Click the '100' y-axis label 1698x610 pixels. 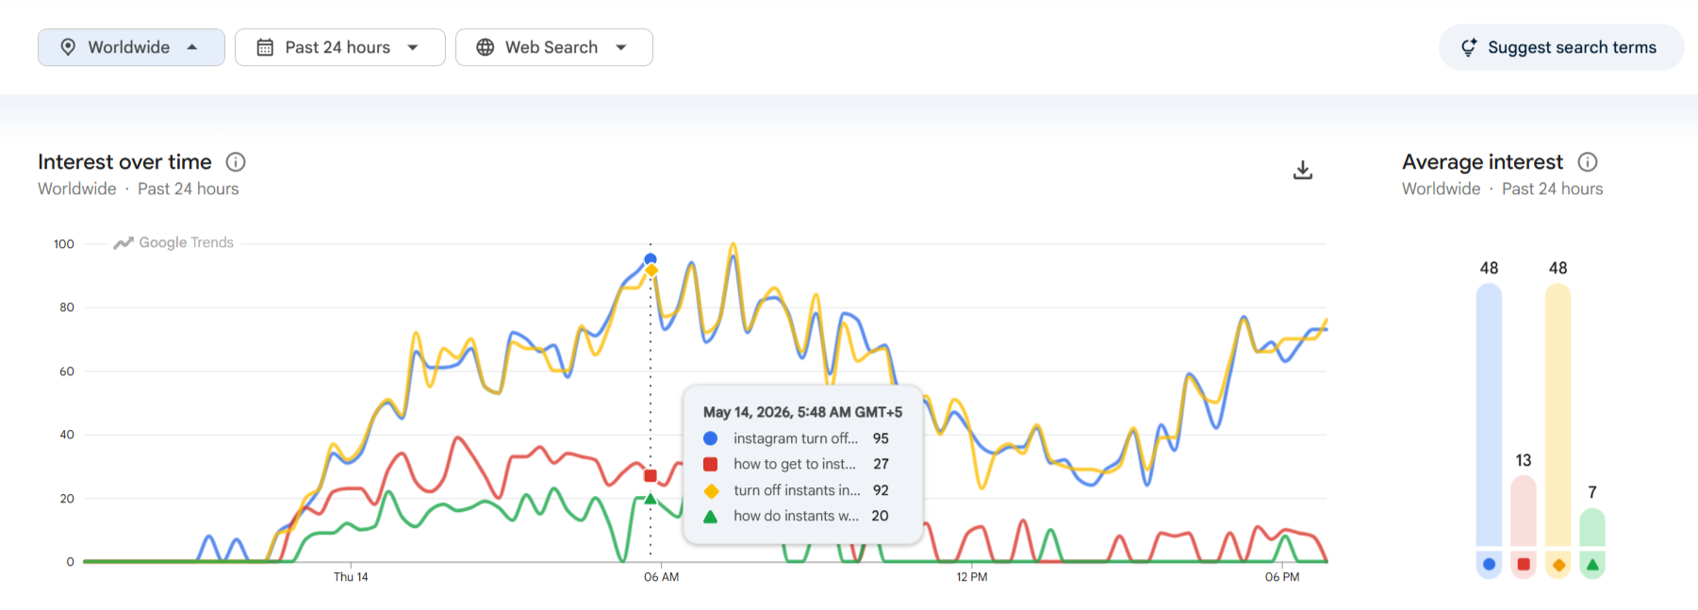(x=64, y=244)
